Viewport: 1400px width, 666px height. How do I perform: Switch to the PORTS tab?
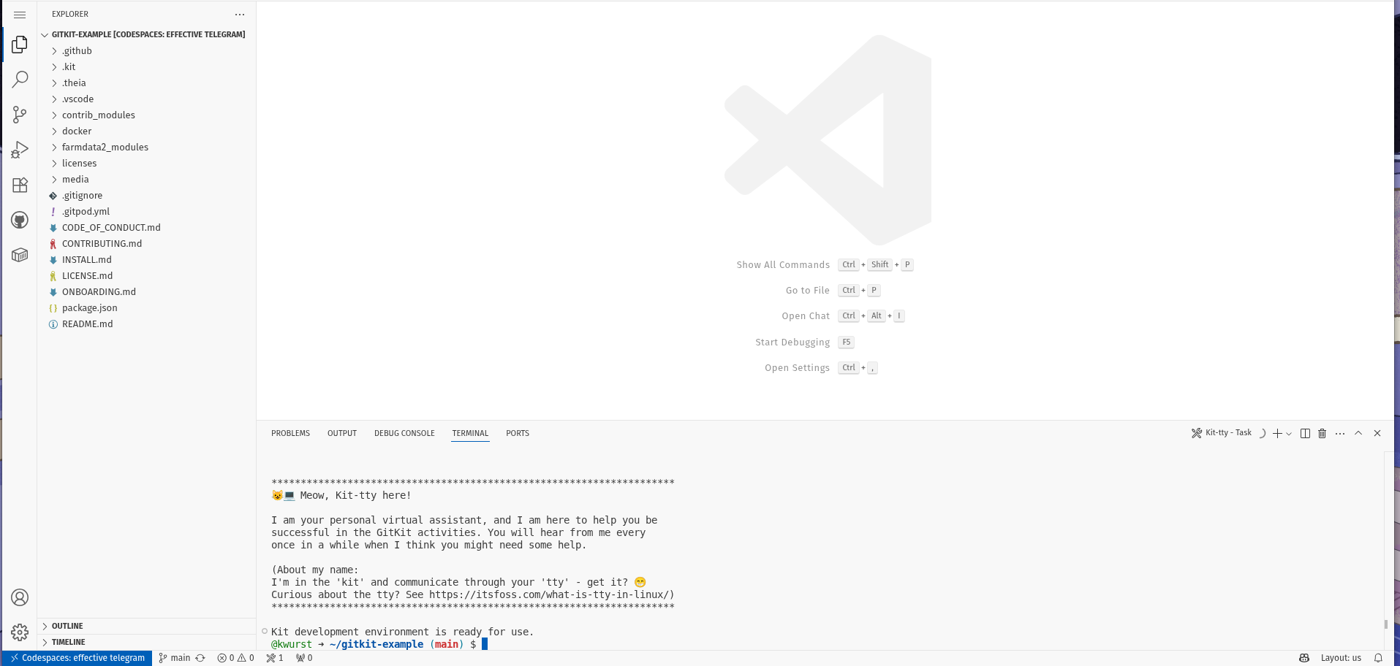pyautogui.click(x=517, y=433)
